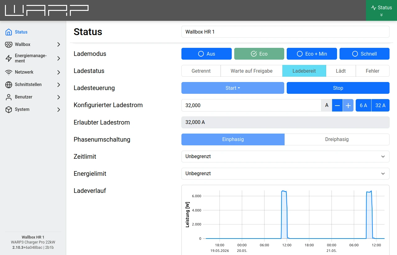Click the Getrennt charge status segment
Screen dimensions: 397x255
coord(201,71)
